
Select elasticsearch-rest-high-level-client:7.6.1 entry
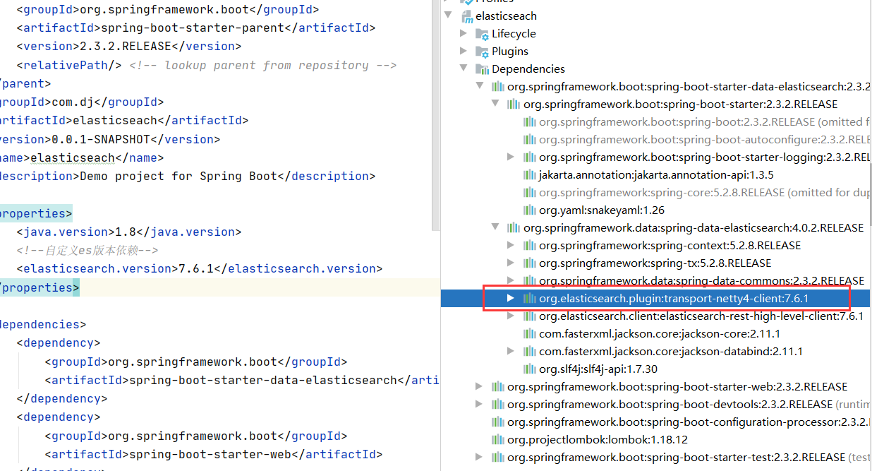coord(701,316)
